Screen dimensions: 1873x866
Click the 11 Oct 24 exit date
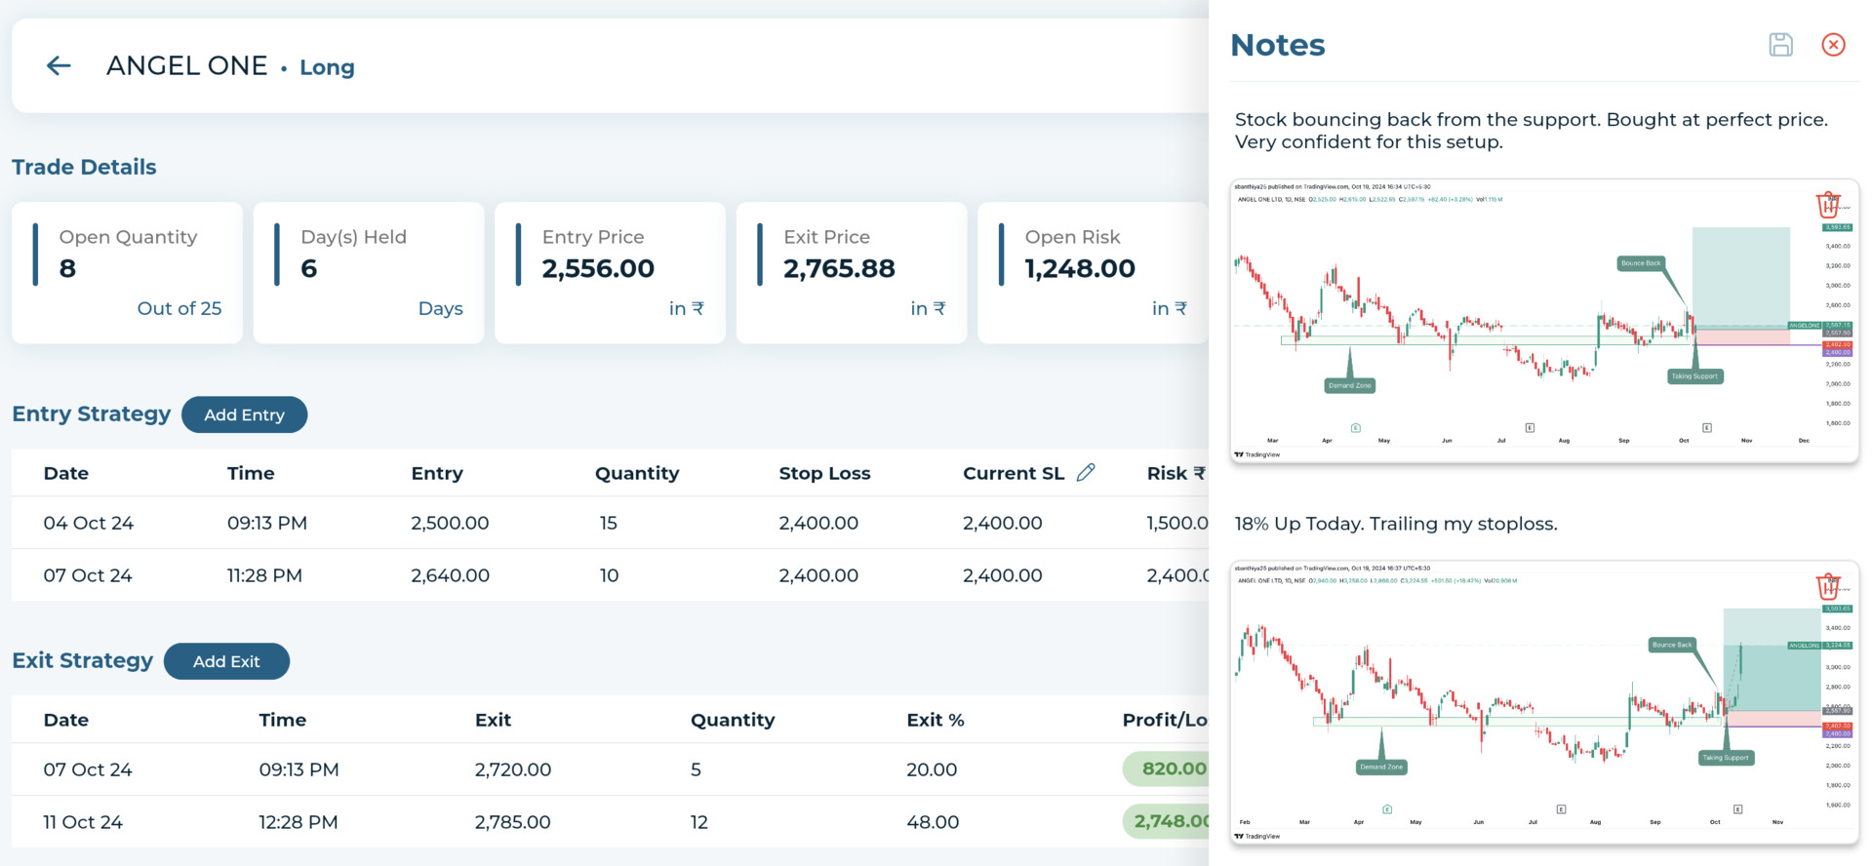pyautogui.click(x=83, y=822)
